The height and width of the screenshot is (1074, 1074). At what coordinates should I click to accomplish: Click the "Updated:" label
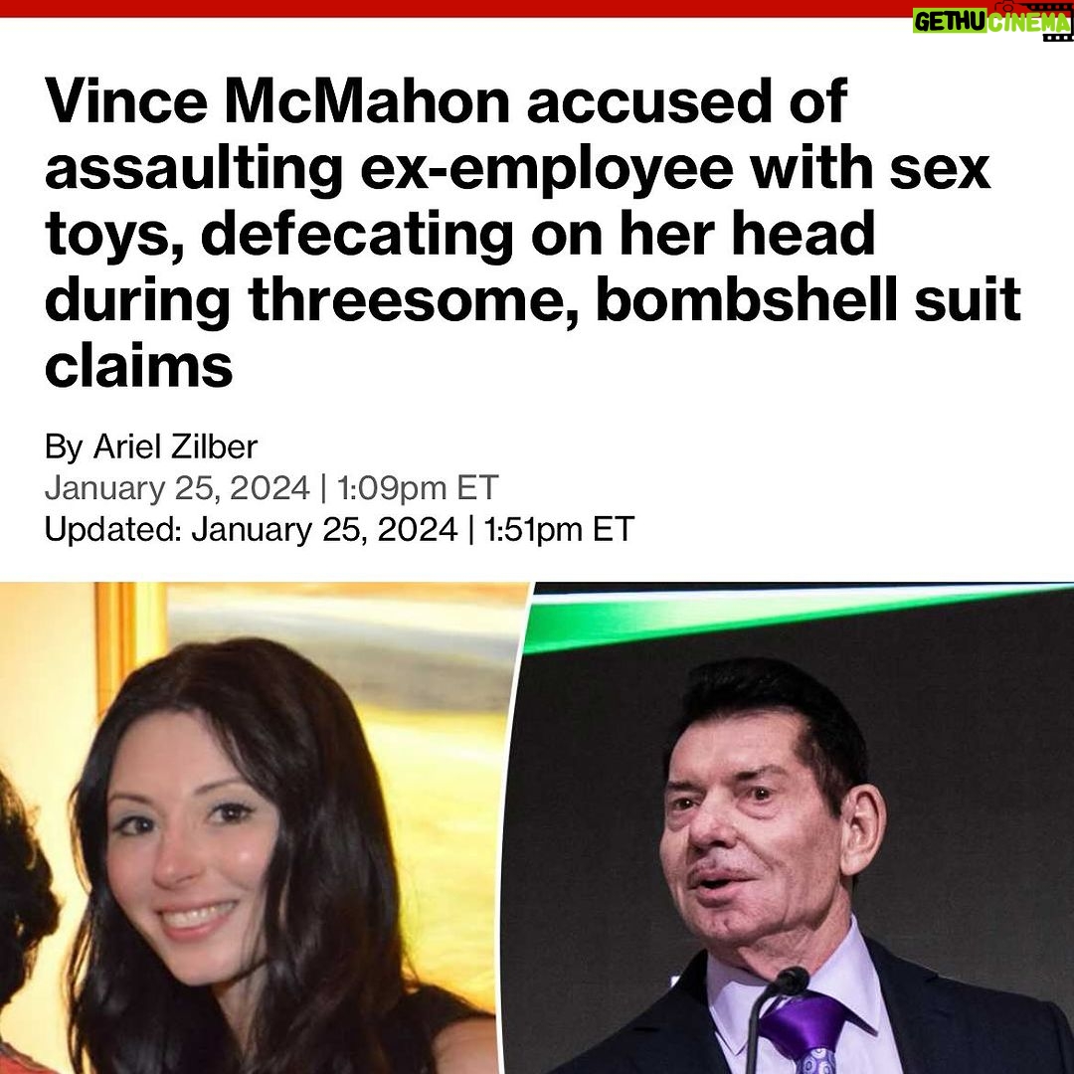click(x=113, y=529)
